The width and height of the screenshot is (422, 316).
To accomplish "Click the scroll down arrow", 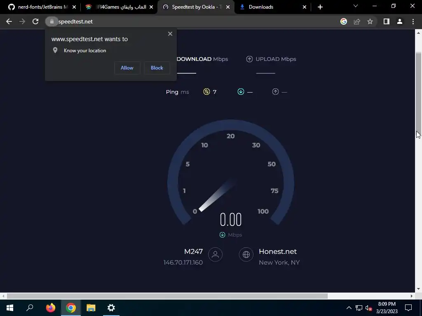I will tap(419, 289).
